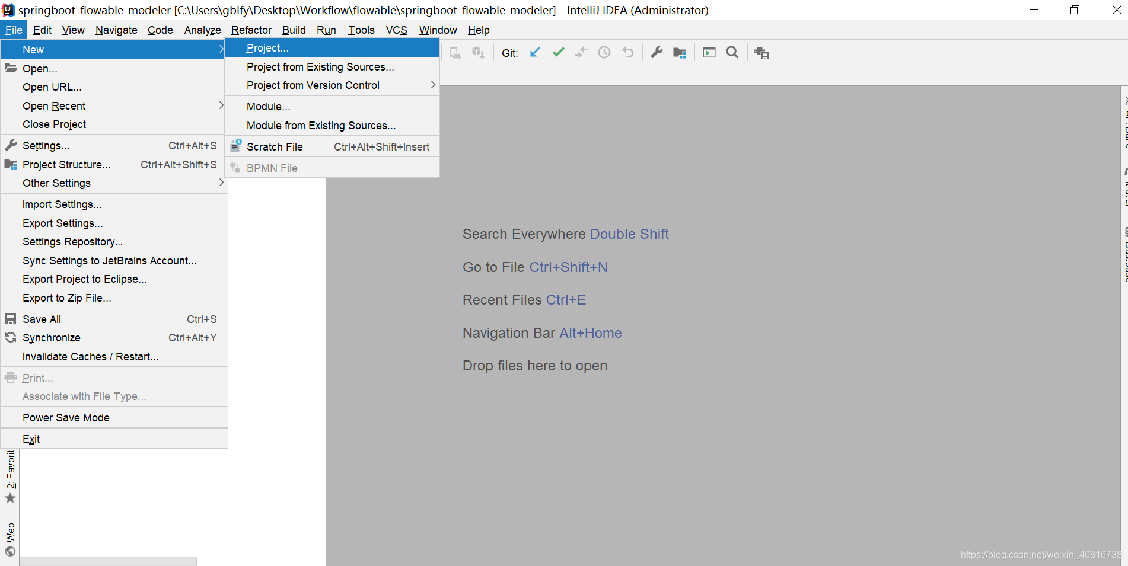Open Project Structure toolbar folder icon
Screen dimensions: 1128x566
680,52
